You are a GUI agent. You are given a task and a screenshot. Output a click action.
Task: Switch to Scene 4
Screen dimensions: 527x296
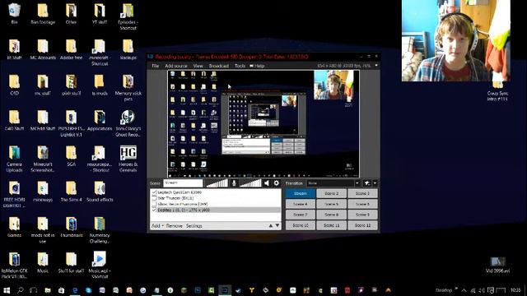301,204
